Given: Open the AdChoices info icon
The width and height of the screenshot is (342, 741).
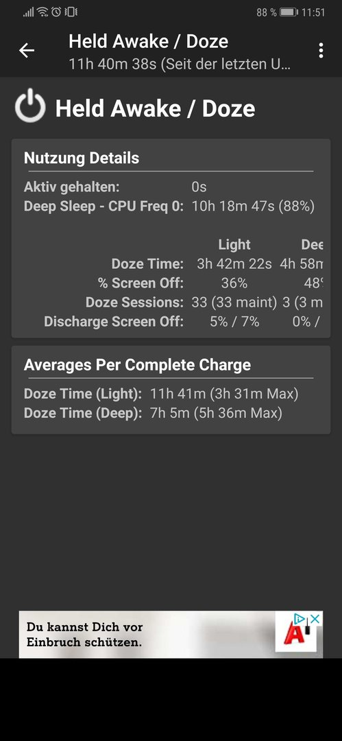Looking at the screenshot, I should click(x=300, y=619).
